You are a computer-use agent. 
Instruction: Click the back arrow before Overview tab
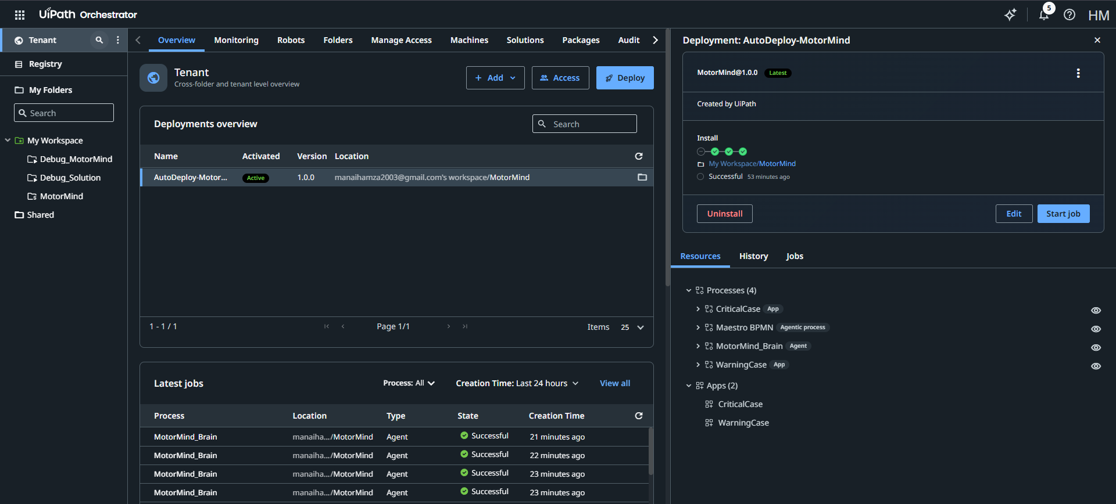138,40
